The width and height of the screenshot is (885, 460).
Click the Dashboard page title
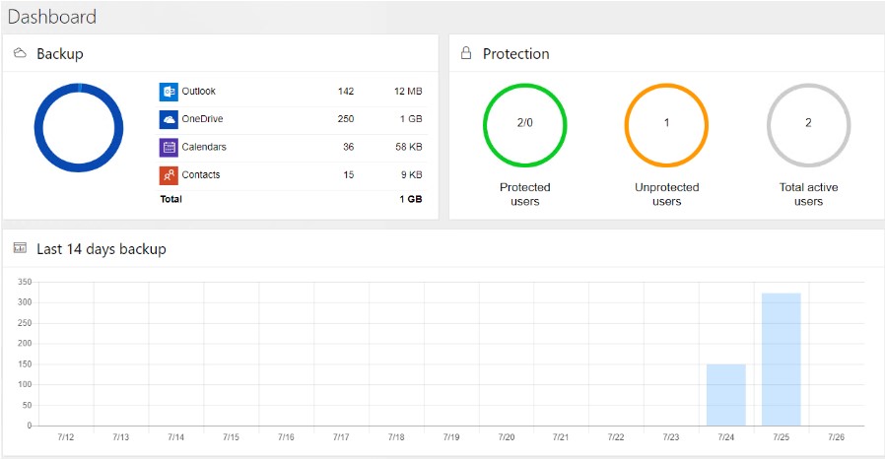tap(52, 17)
